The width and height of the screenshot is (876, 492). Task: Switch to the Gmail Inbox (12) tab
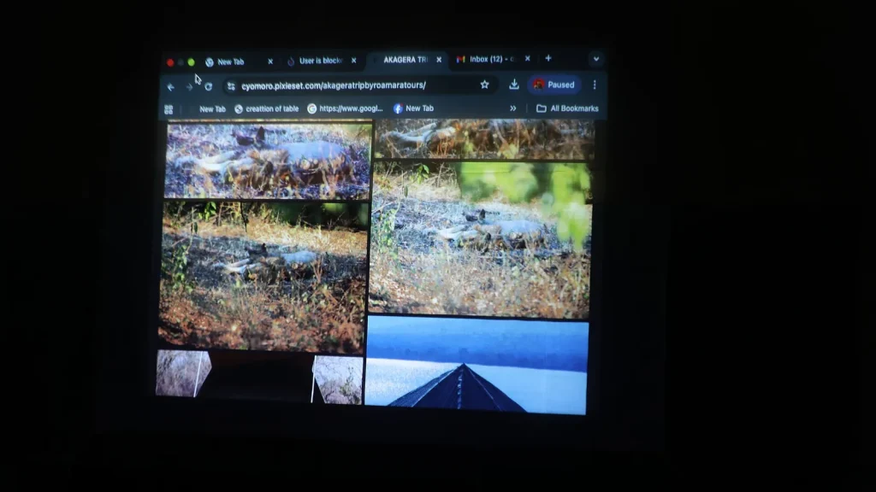point(492,59)
